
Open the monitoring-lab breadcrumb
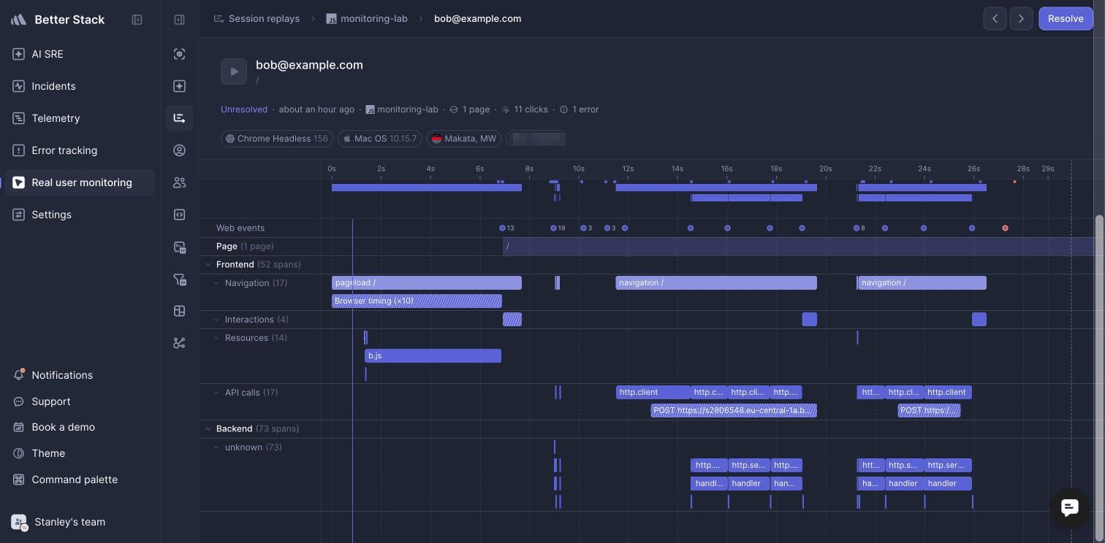[367, 19]
